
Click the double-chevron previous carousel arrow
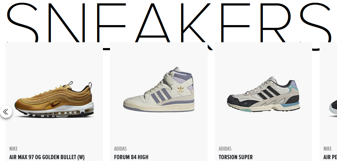[6, 112]
